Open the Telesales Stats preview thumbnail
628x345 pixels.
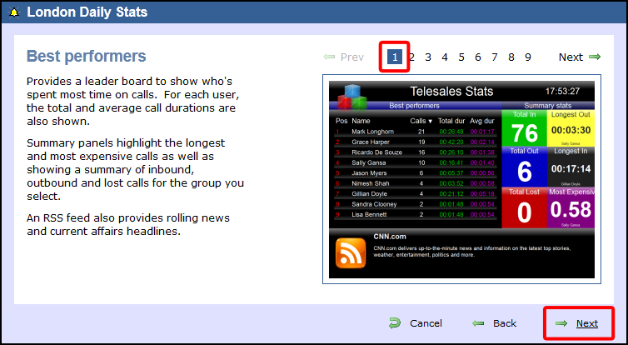click(x=462, y=179)
